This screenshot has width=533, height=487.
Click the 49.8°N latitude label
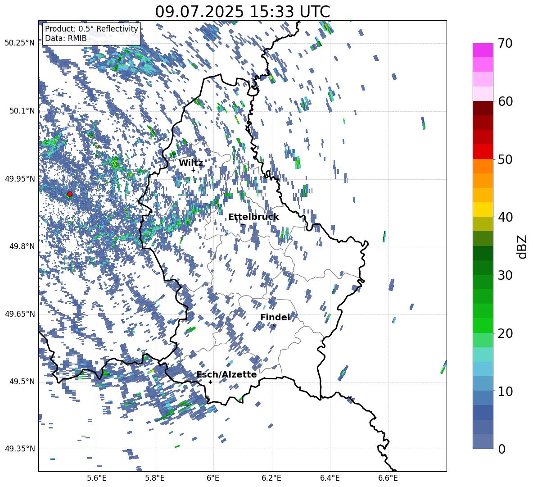click(22, 246)
